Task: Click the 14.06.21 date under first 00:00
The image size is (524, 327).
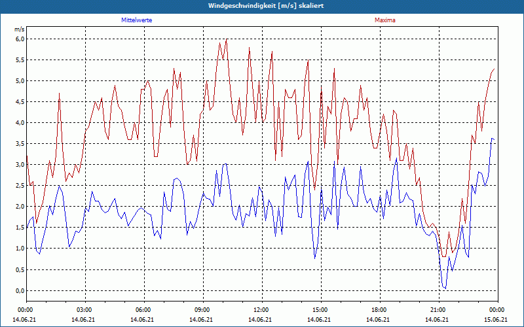Action: [x=24, y=319]
